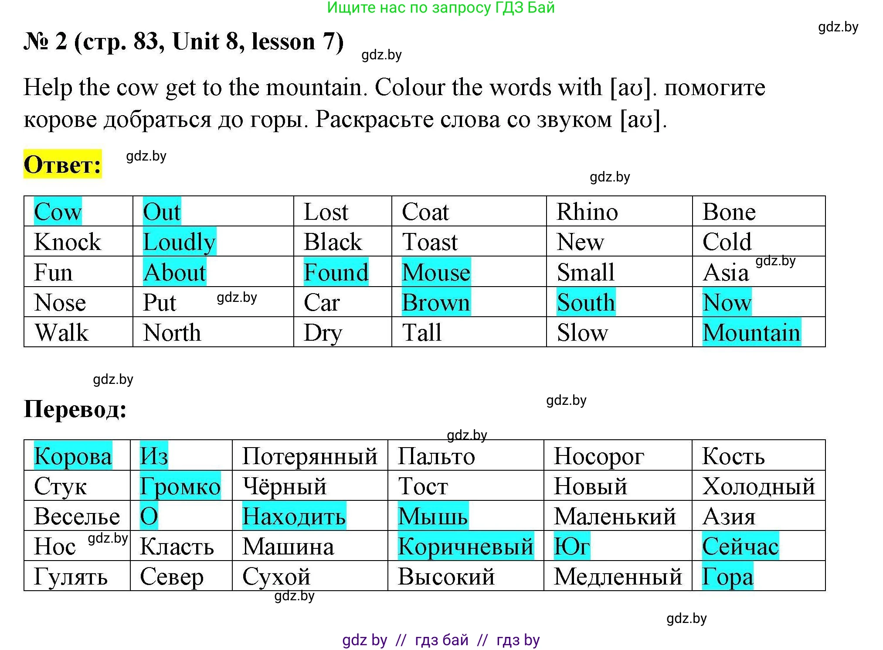Click the highlighted word "Found"
883x650 pixels.
(336, 272)
